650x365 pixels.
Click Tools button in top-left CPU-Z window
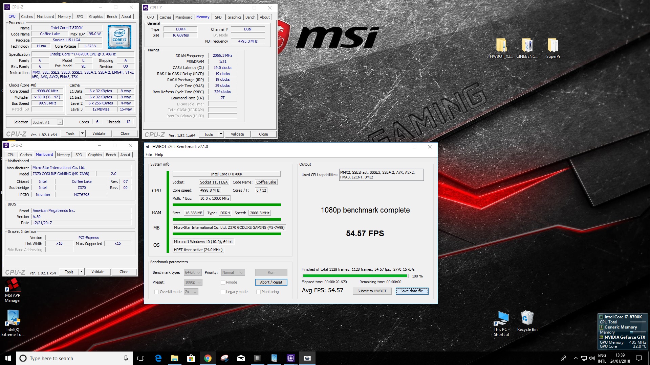click(x=70, y=133)
